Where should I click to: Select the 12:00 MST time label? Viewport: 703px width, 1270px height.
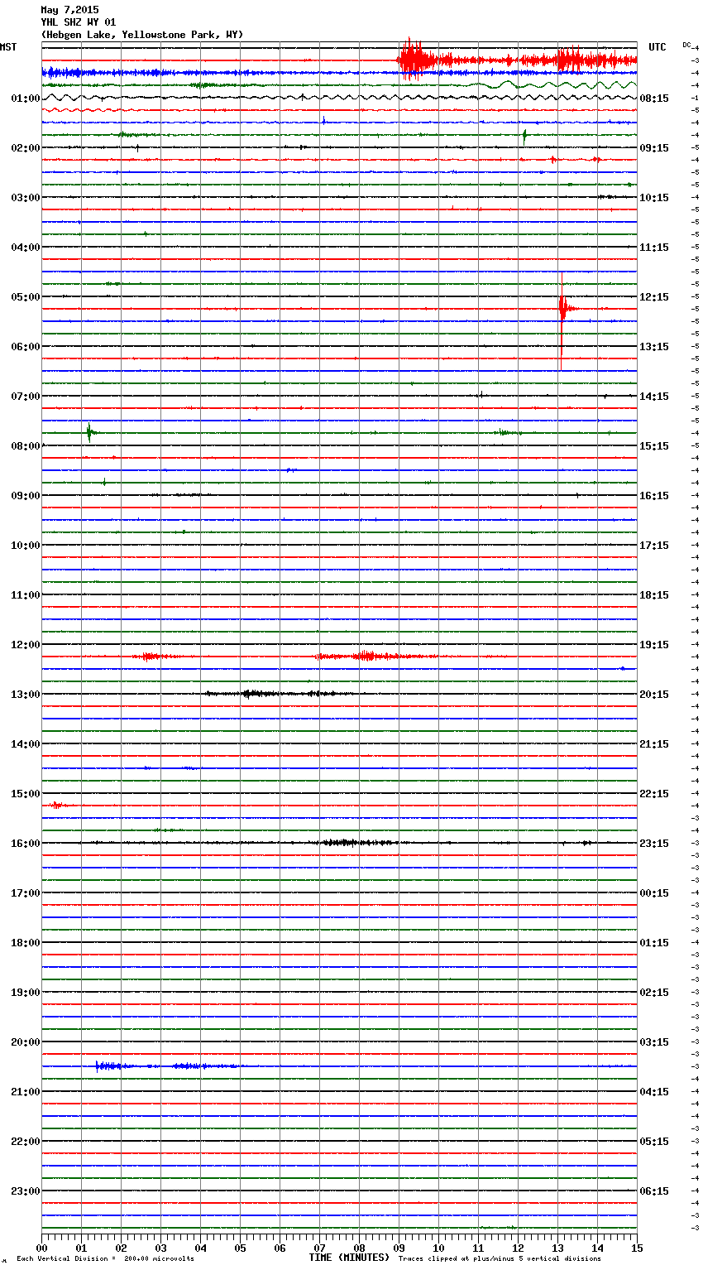pos(26,645)
